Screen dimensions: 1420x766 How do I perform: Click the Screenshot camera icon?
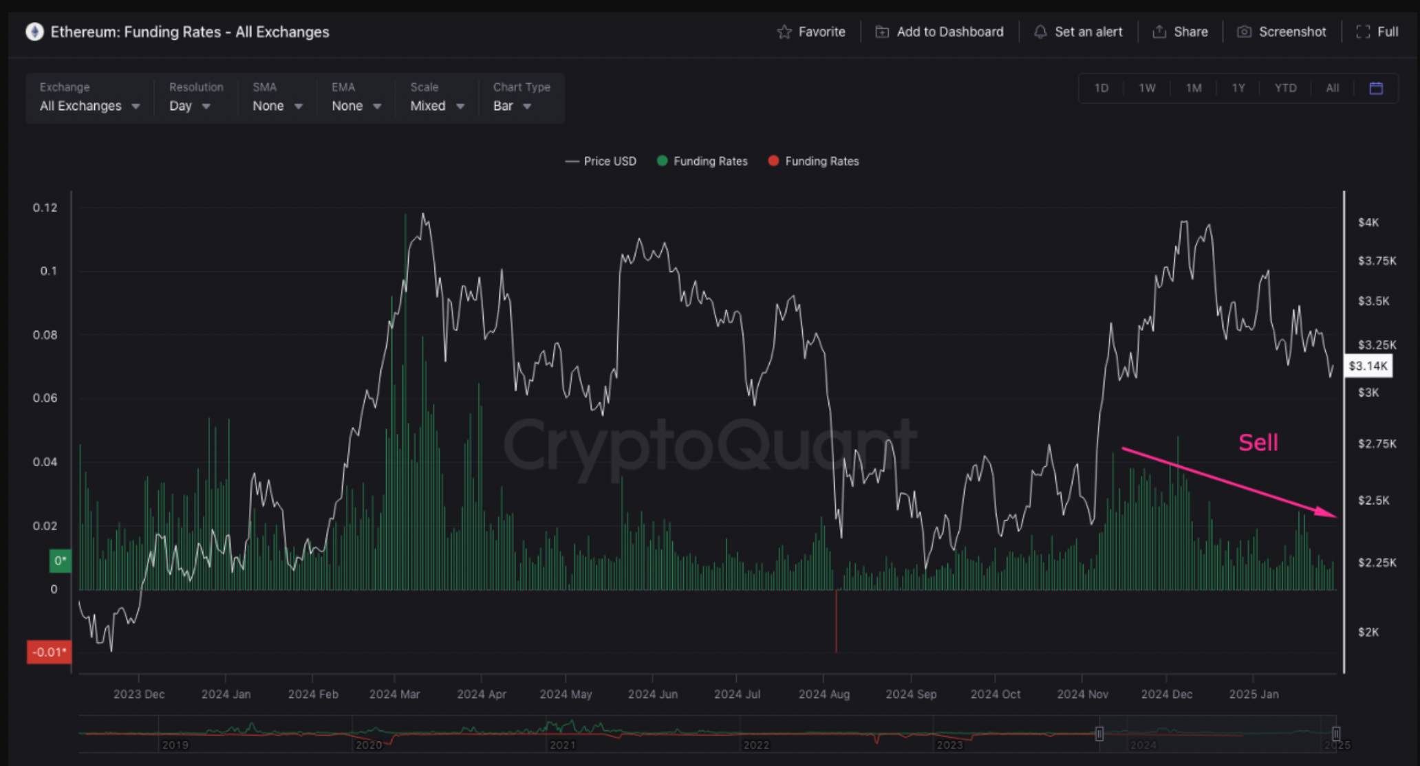point(1242,31)
